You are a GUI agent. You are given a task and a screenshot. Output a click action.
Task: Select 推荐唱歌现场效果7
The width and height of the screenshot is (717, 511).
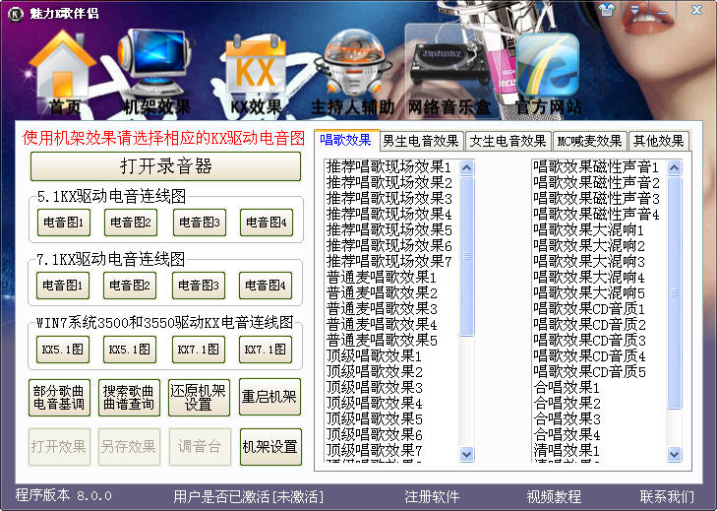click(388, 261)
